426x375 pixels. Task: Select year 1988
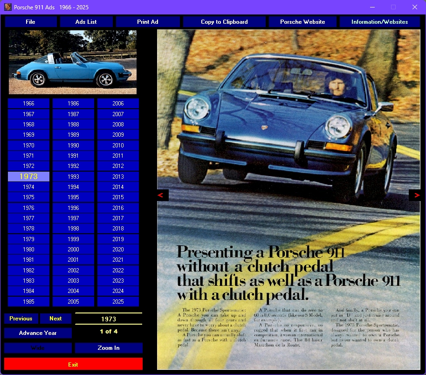(x=73, y=124)
